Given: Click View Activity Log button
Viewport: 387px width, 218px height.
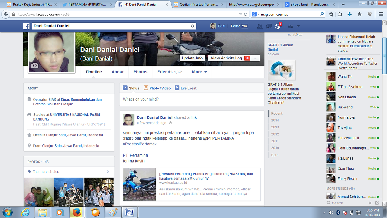Looking at the screenshot, I should tap(230, 58).
